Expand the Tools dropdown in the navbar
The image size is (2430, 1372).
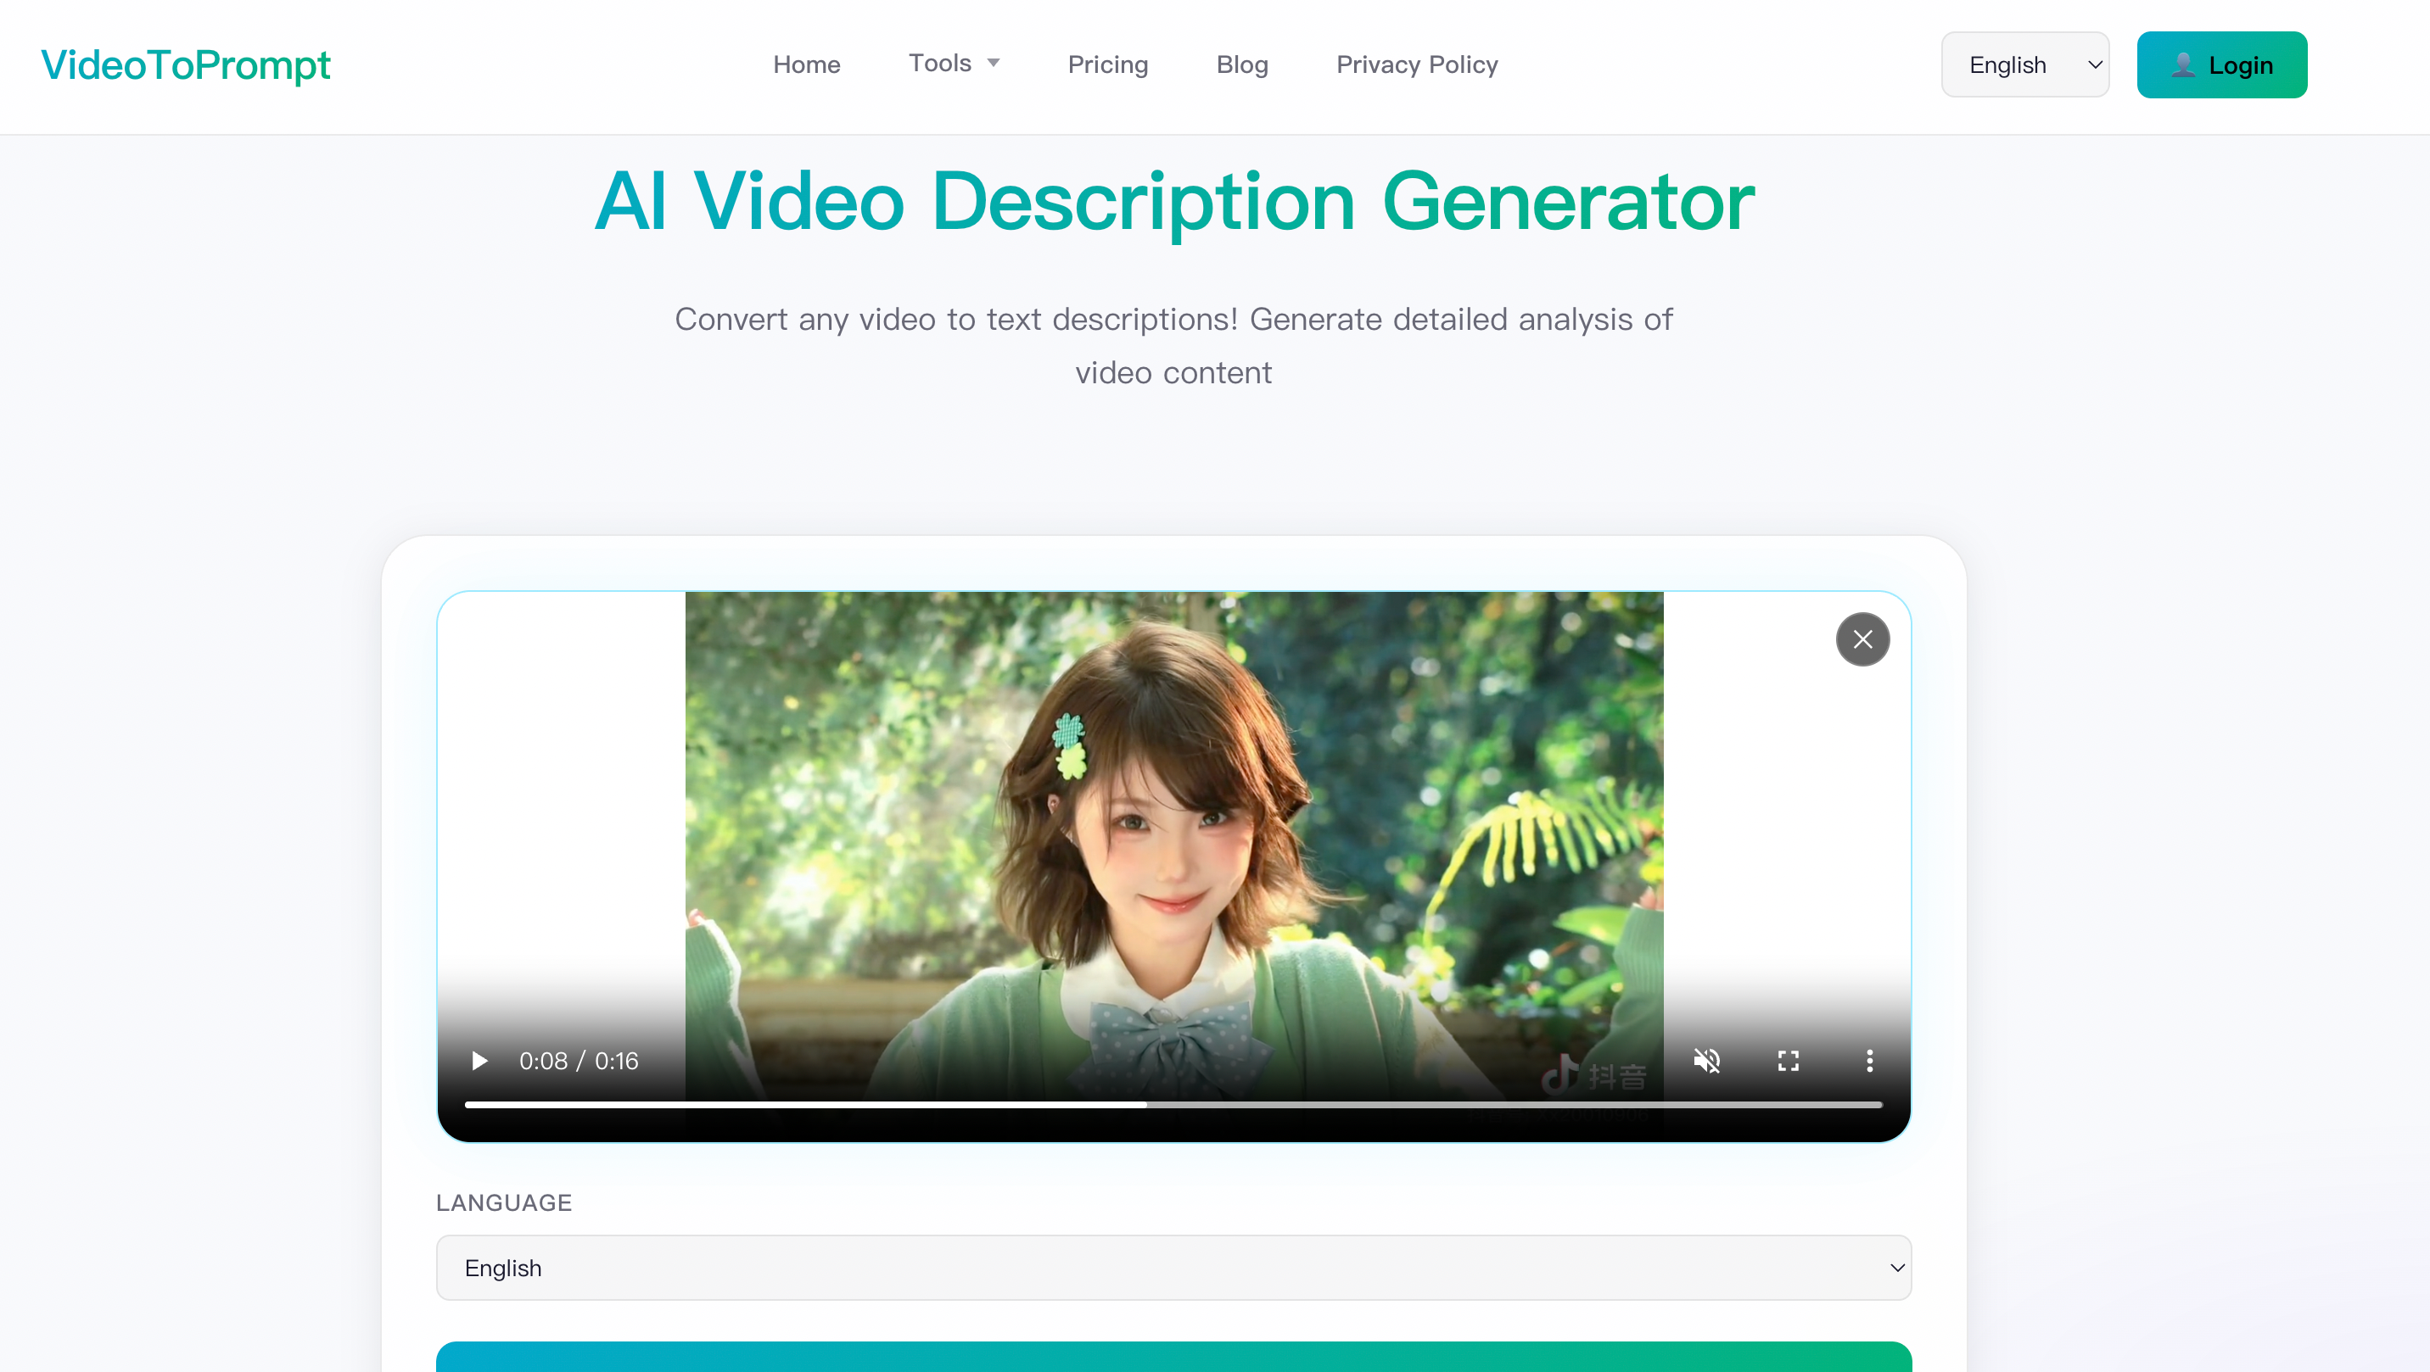955,64
